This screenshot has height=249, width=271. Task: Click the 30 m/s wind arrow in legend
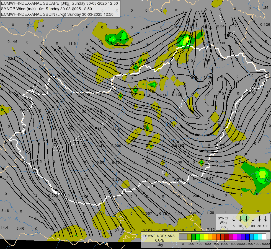click(x=253, y=219)
